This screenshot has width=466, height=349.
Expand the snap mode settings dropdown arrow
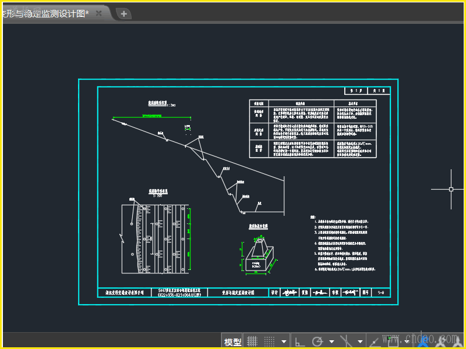point(284,341)
